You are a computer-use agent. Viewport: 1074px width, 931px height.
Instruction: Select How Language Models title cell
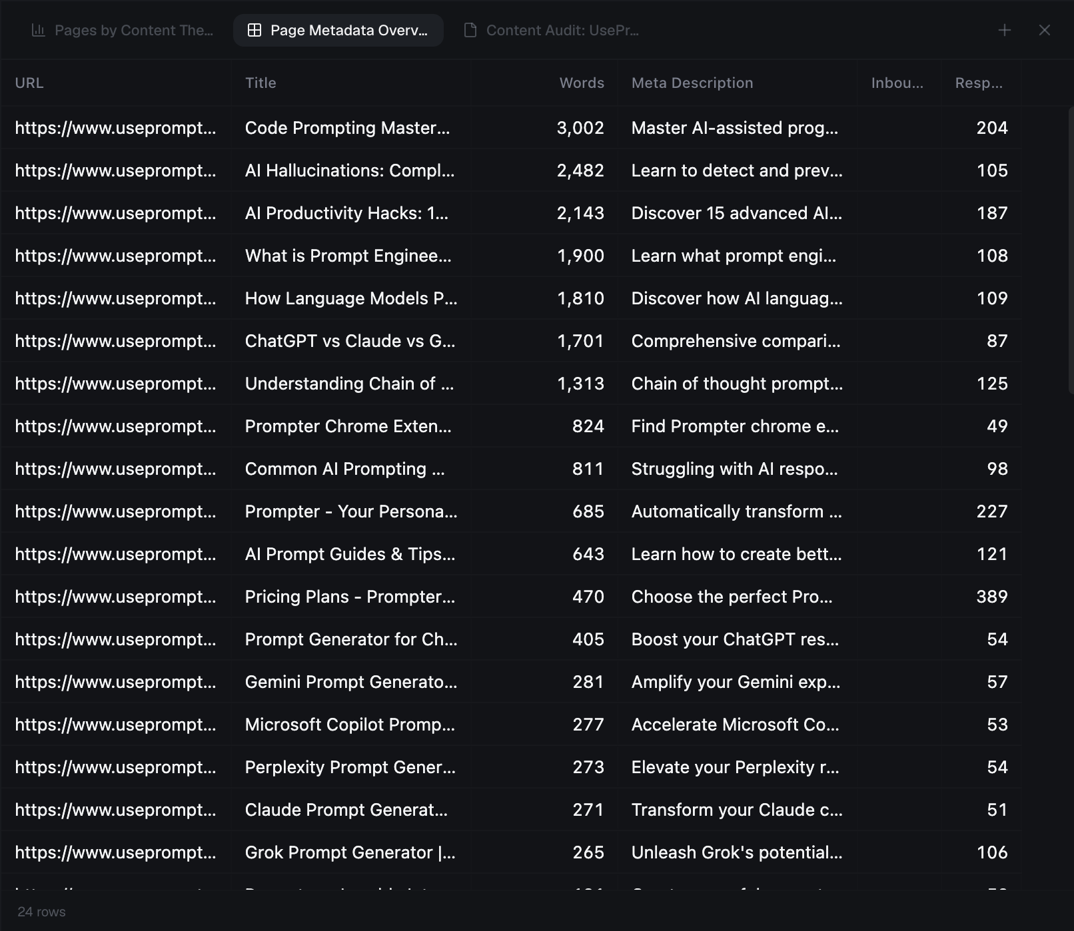(x=351, y=298)
